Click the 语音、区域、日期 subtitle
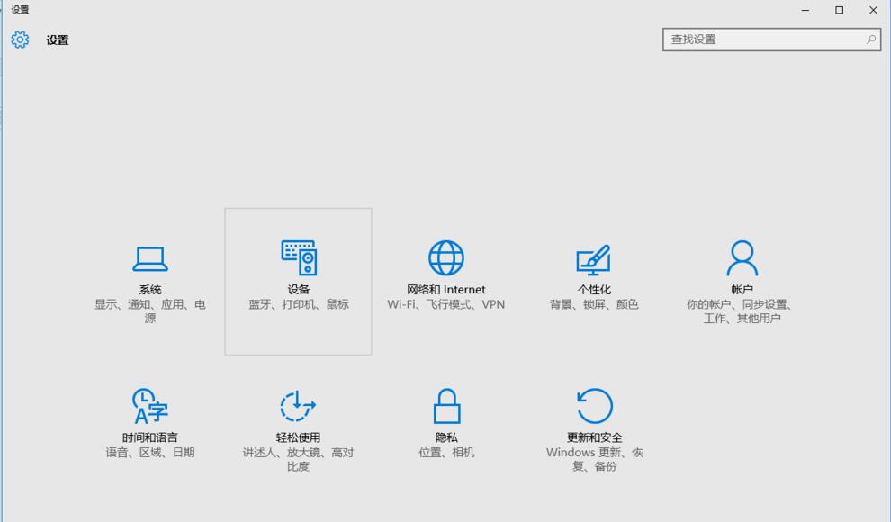Screen dimensions: 891x522 click(x=148, y=453)
